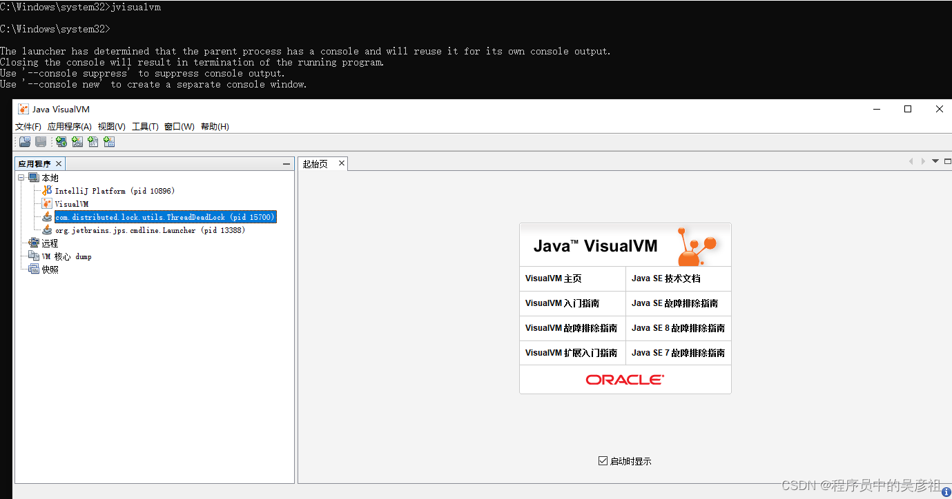The height and width of the screenshot is (499, 952).
Task: Open the VisualVM 入门指南 link
Action: pos(562,303)
